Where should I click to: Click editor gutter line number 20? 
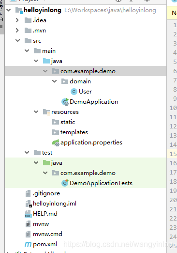173,200
